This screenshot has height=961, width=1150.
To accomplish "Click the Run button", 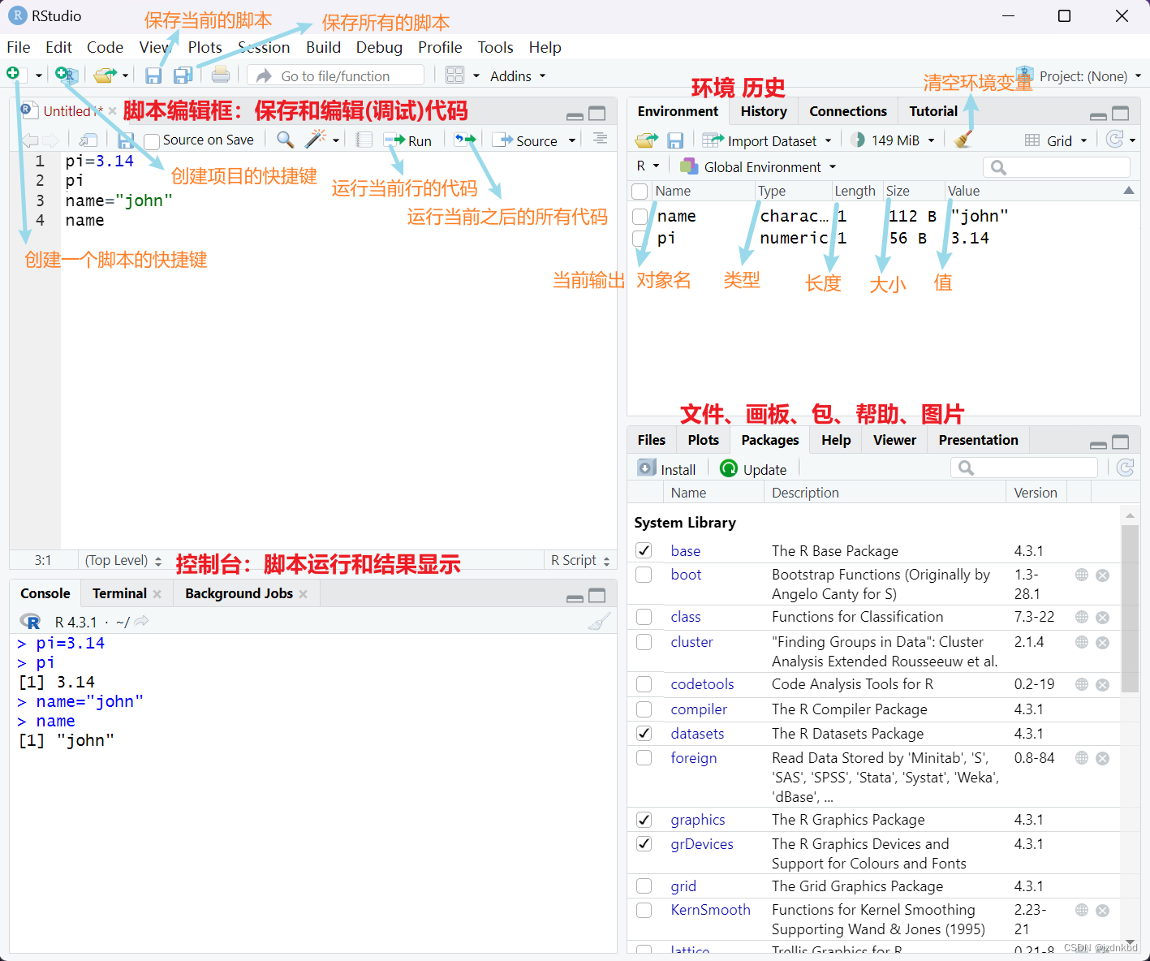I will 407,140.
